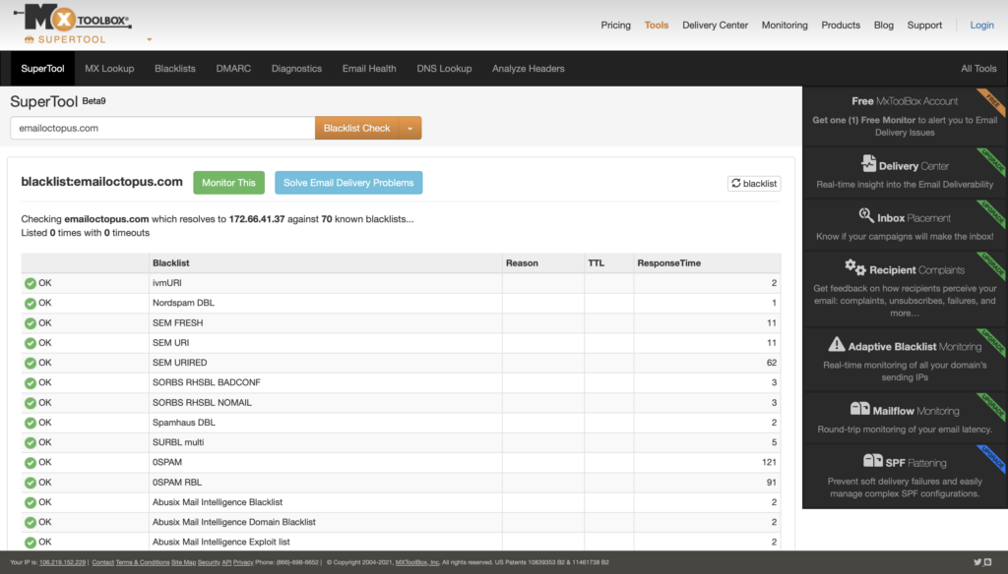Image resolution: width=1008 pixels, height=574 pixels.
Task: Click the Delivery Center document icon in sidebar
Action: click(869, 164)
